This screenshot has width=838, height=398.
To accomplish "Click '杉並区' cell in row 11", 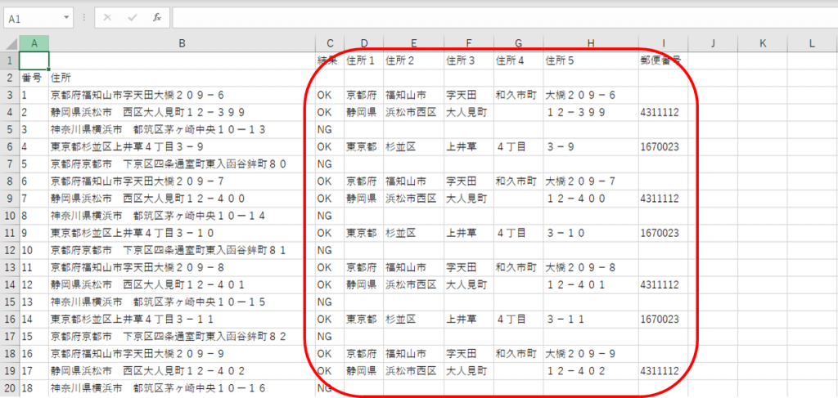I will [x=413, y=233].
